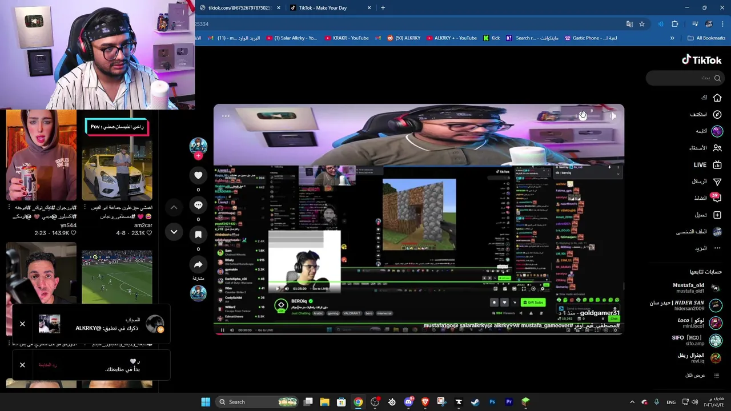The height and width of the screenshot is (411, 731).
Task: Open Steam from the Windows taskbar
Action: coord(475,402)
